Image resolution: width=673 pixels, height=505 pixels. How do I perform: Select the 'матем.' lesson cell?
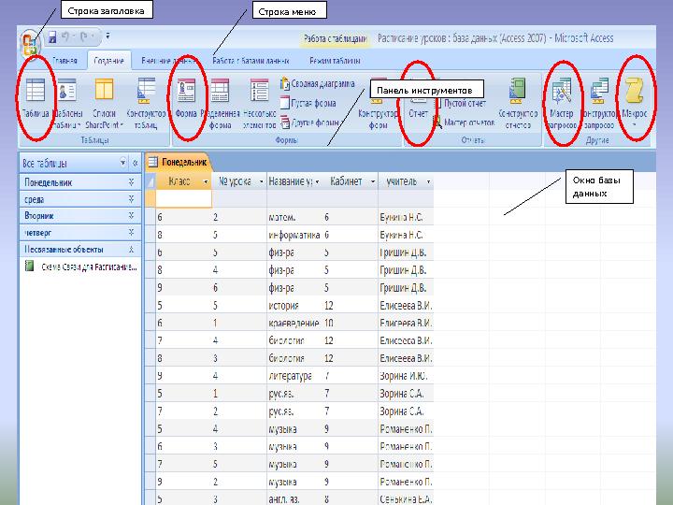pos(294,217)
